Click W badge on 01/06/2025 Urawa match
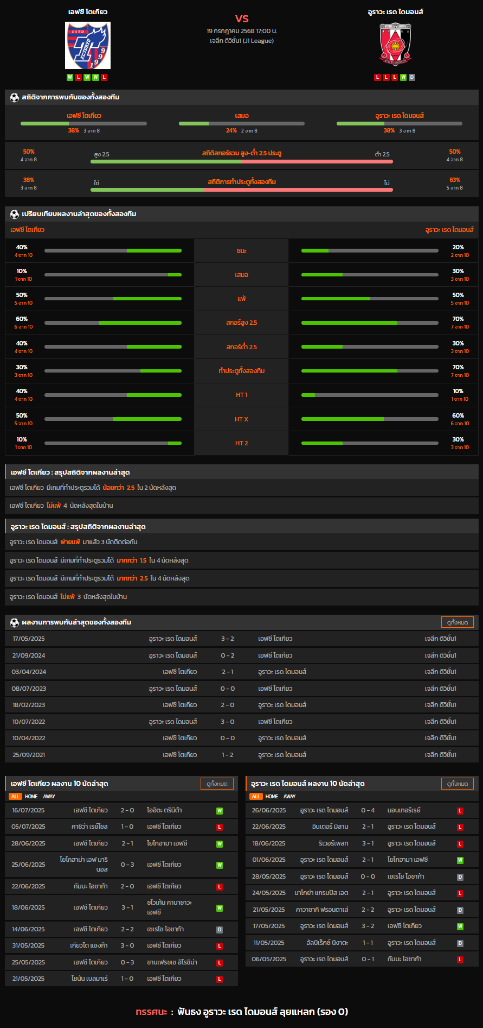The width and height of the screenshot is (483, 1028). click(460, 860)
